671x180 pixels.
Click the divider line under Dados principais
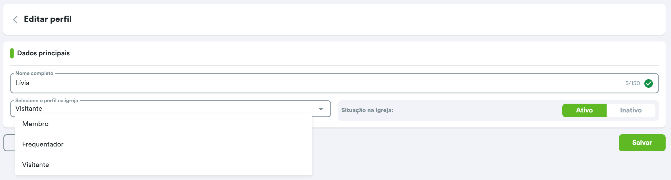[x=334, y=66]
